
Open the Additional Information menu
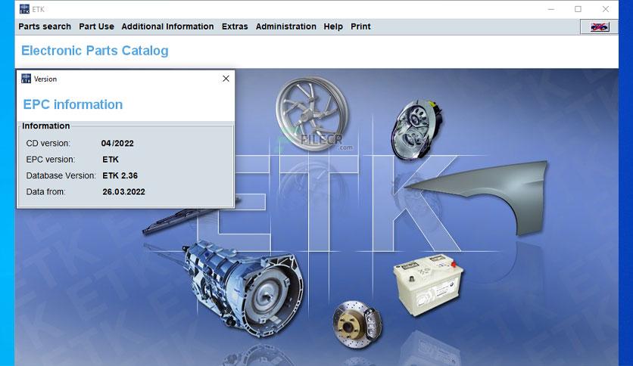point(167,26)
